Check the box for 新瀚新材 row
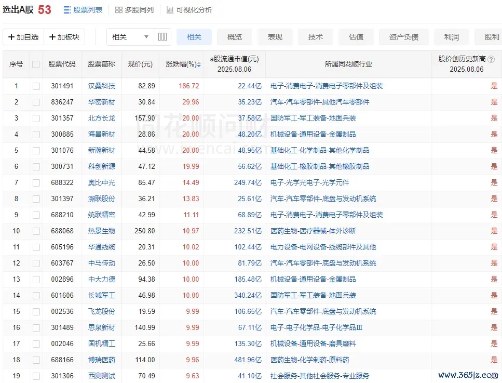 36,151
